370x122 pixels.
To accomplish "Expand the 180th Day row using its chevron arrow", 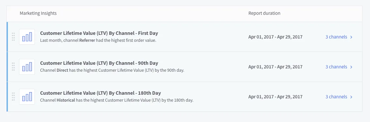I will (351, 97).
